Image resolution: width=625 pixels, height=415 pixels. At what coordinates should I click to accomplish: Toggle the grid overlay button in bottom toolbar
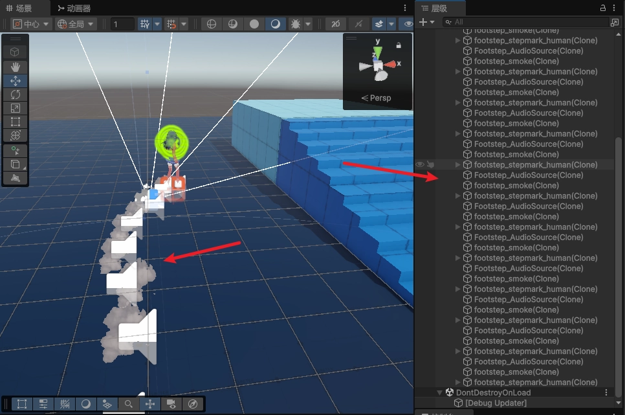65,404
